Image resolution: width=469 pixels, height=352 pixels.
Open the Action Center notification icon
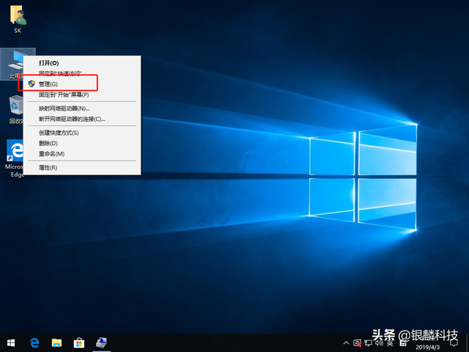click(454, 343)
